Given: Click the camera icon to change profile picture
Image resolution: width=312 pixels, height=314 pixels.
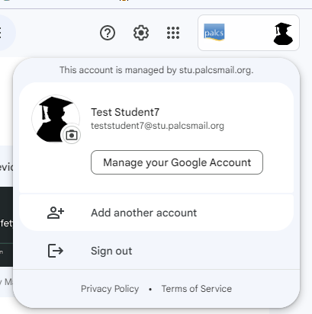Looking at the screenshot, I should [x=72, y=135].
